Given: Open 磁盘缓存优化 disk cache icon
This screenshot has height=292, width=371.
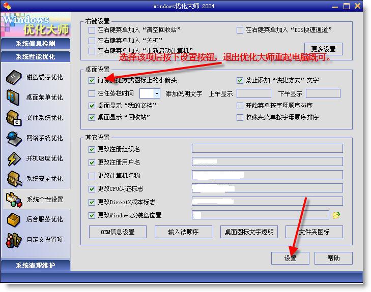Looking at the screenshot, I should coord(14,77).
